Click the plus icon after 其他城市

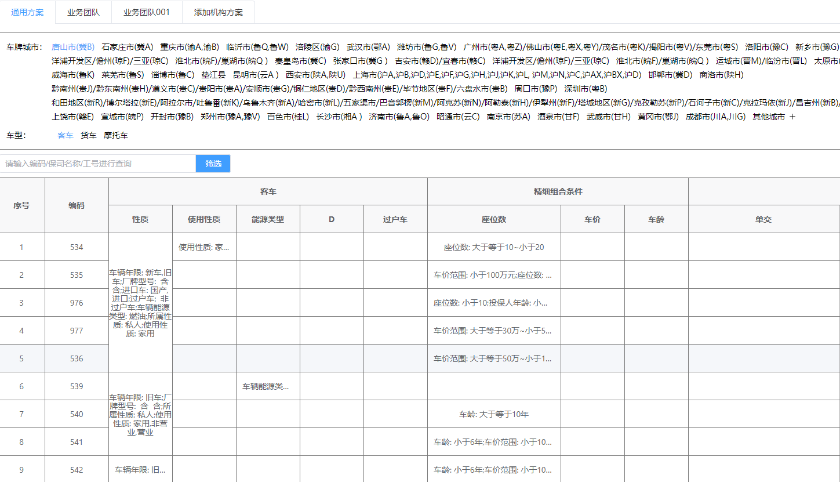[x=792, y=117]
